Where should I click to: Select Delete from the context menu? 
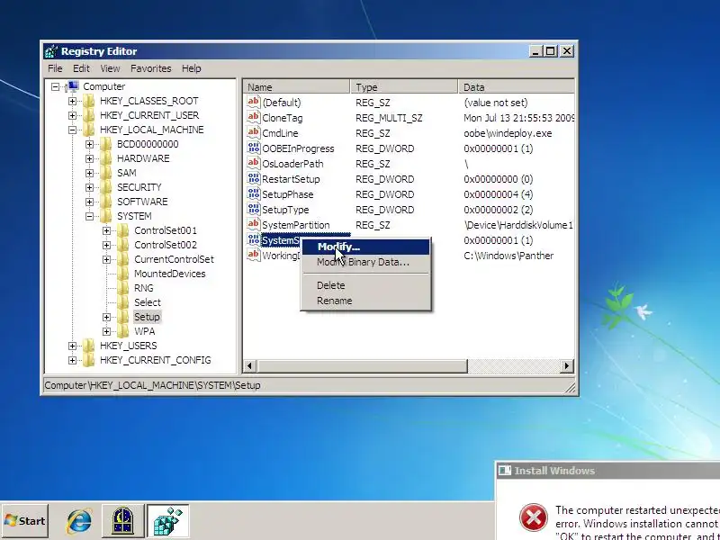366,285
